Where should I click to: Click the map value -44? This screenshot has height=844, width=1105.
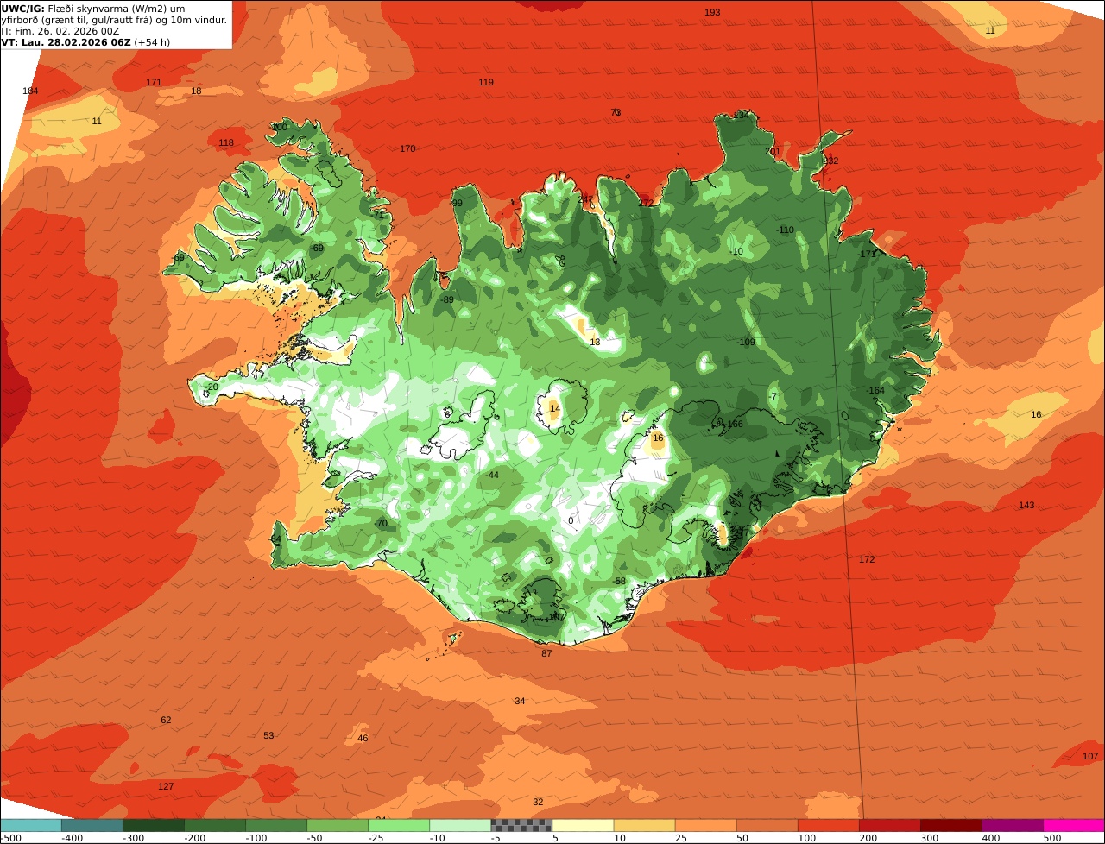(492, 475)
